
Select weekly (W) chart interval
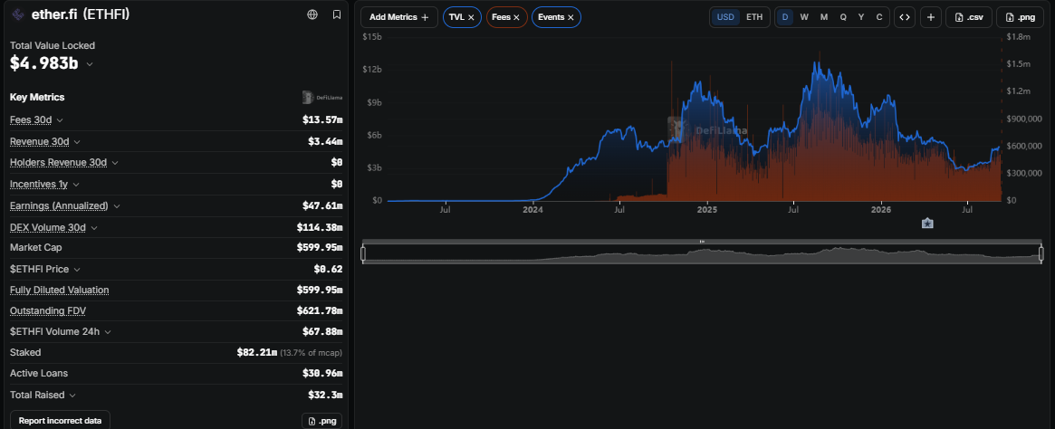[804, 17]
